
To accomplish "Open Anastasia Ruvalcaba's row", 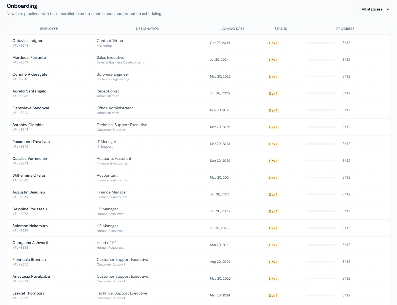I will pyautogui.click(x=198, y=279).
